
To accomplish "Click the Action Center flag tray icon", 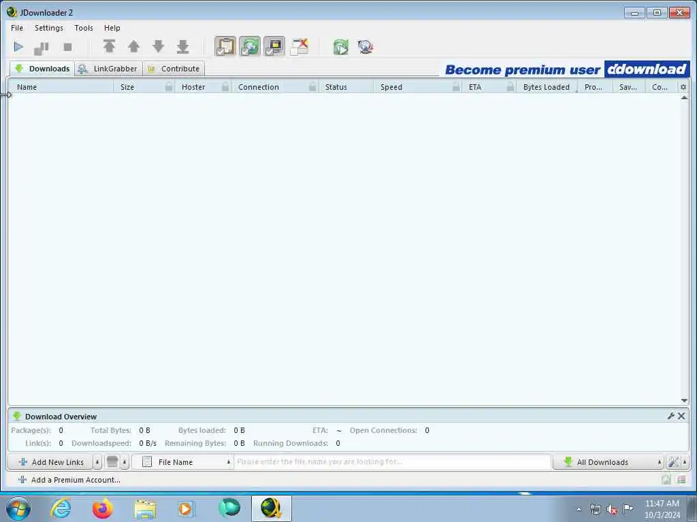I will click(x=628, y=509).
